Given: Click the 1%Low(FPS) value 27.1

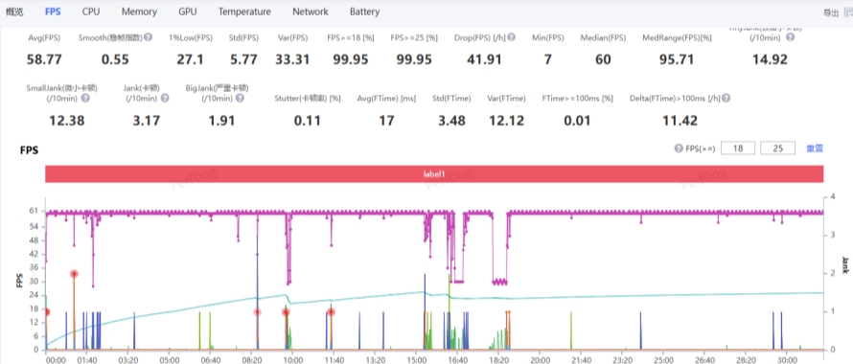Looking at the screenshot, I should 190,59.
